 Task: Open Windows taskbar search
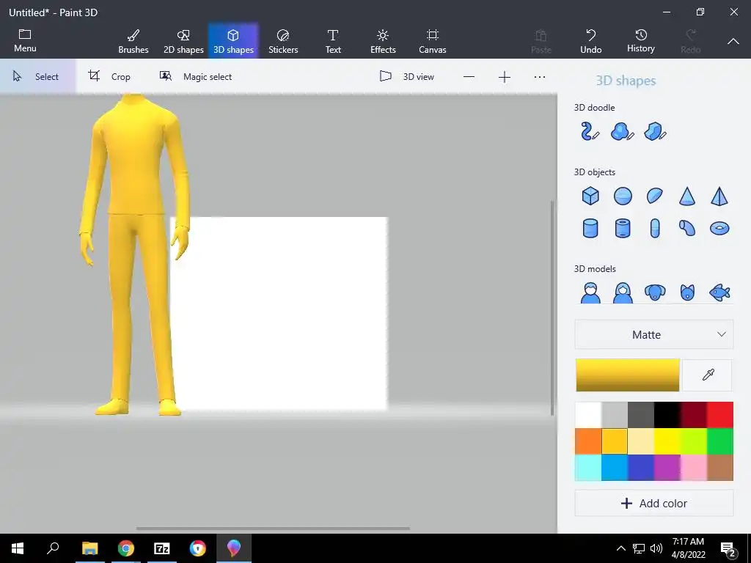[53, 548]
